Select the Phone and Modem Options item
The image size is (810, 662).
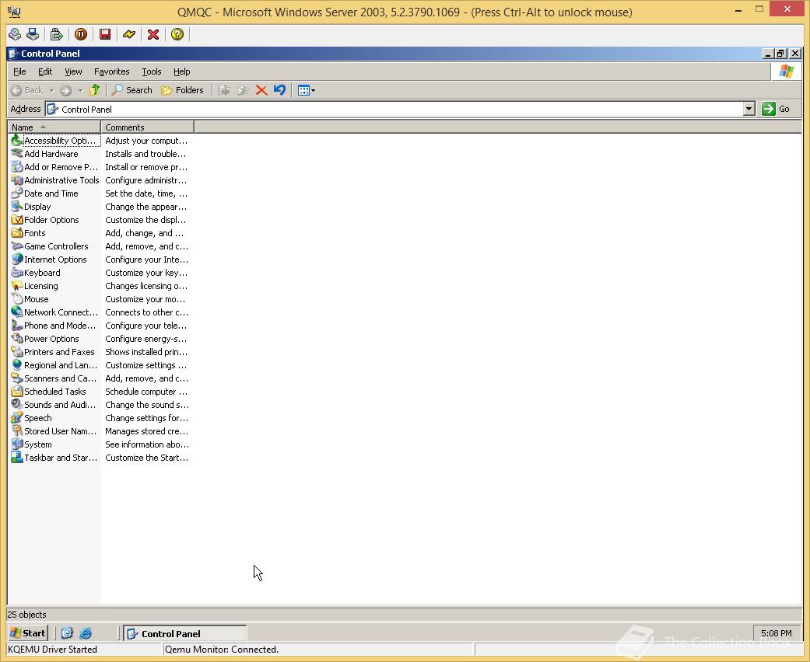point(54,326)
